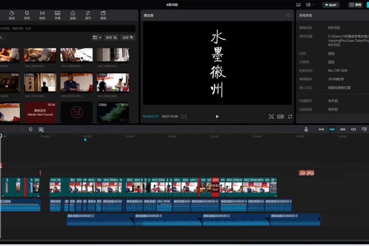Click the SVIP button
Screen dimensions: 369x246
331,5
